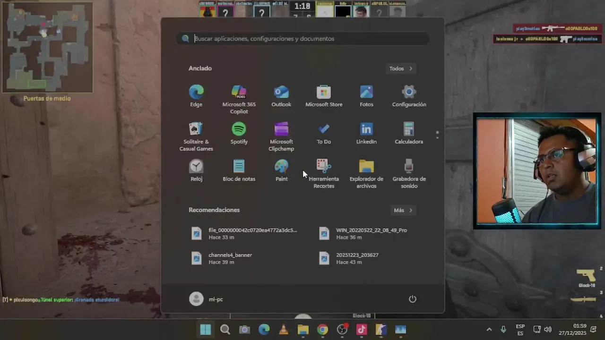Show hidden tray icons chevron

pos(489,330)
